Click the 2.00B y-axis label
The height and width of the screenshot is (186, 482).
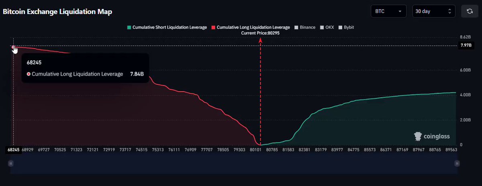click(465, 120)
